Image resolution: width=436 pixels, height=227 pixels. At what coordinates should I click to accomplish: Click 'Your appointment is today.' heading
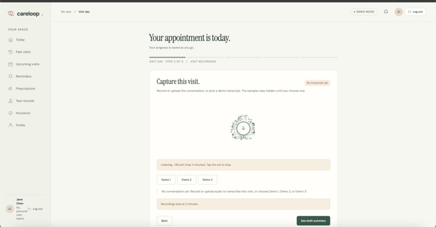pyautogui.click(x=190, y=38)
